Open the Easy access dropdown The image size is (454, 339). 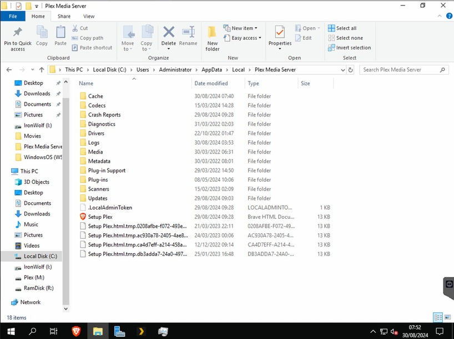point(242,38)
